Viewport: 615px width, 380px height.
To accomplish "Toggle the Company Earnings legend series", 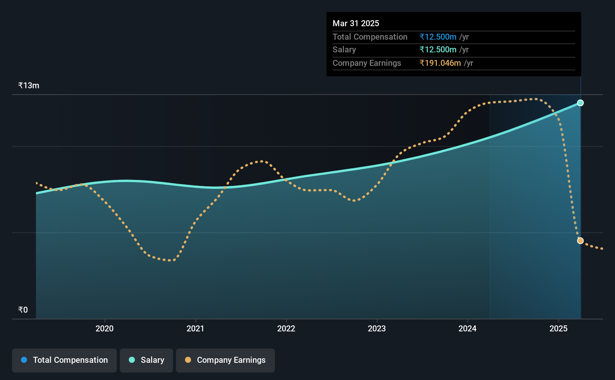I will click(x=225, y=360).
